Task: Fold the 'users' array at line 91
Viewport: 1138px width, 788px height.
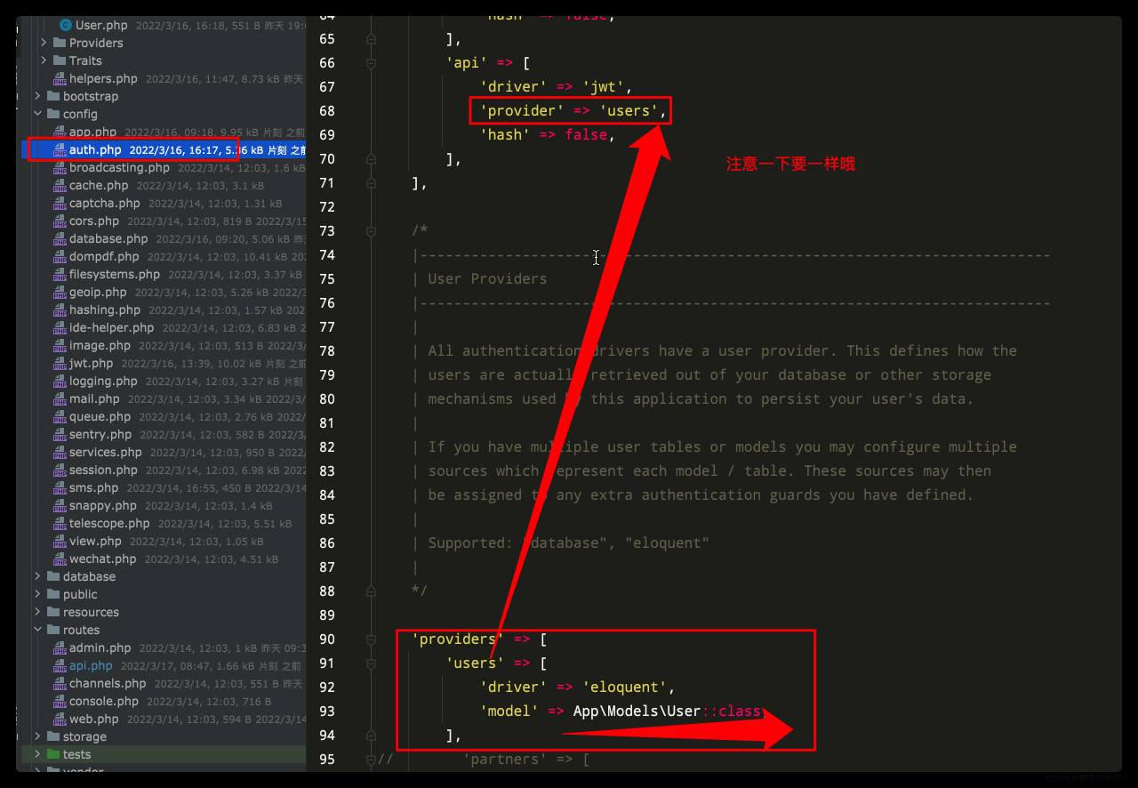Action: (371, 663)
